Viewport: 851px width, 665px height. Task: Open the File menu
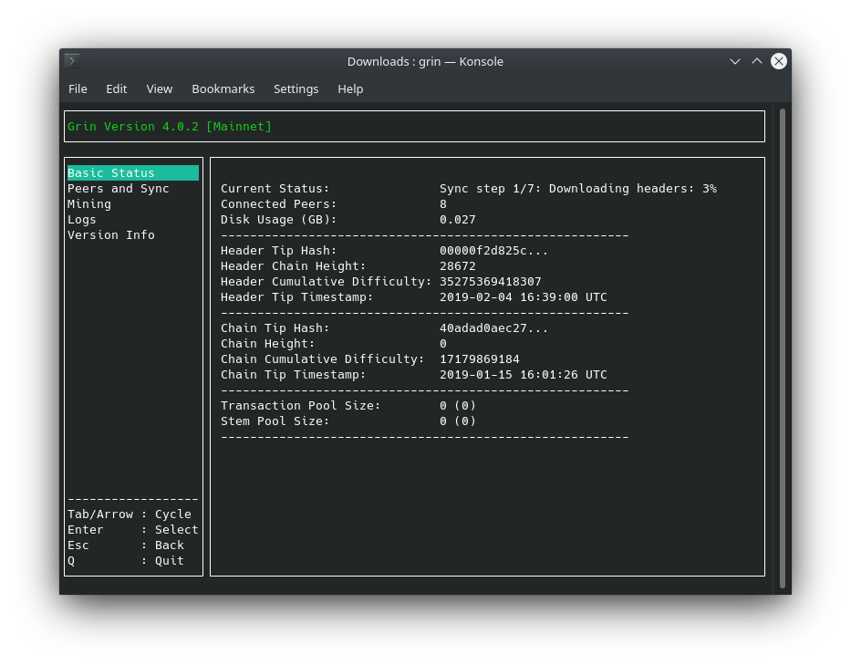click(x=78, y=89)
